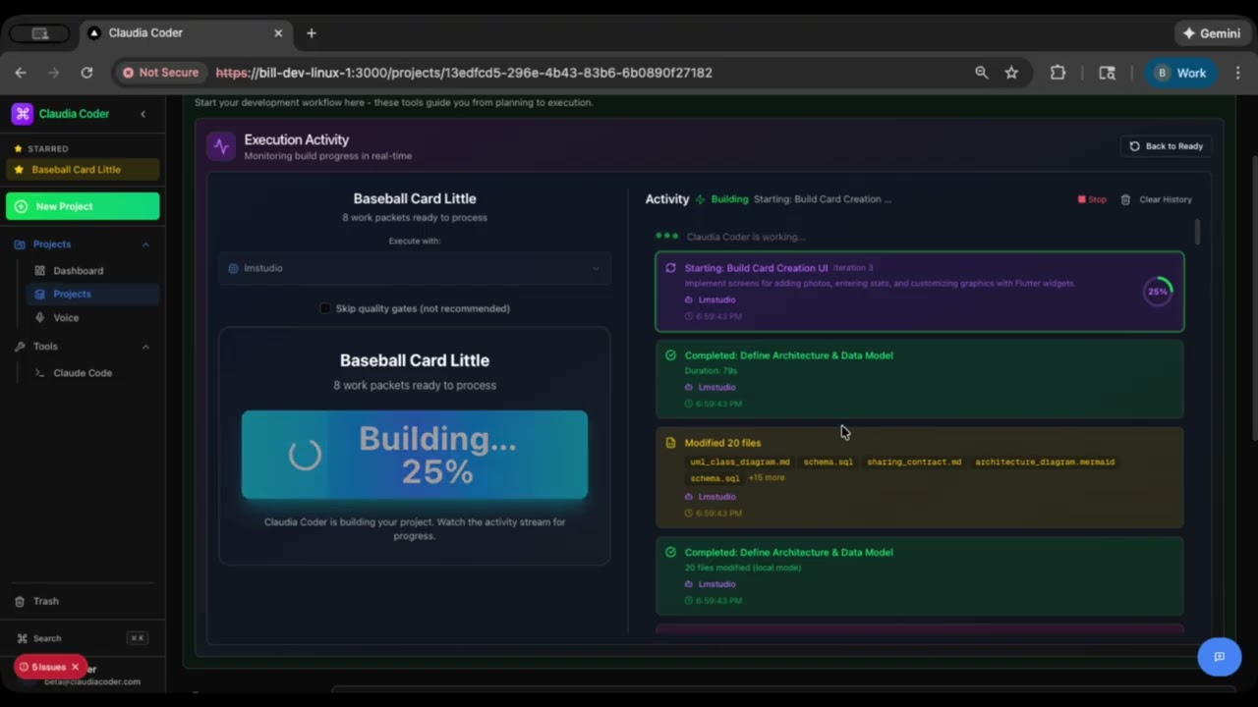Screen dimensions: 1258x707
Task: Collapse the sidebar with the left chevron
Action: click(x=143, y=114)
